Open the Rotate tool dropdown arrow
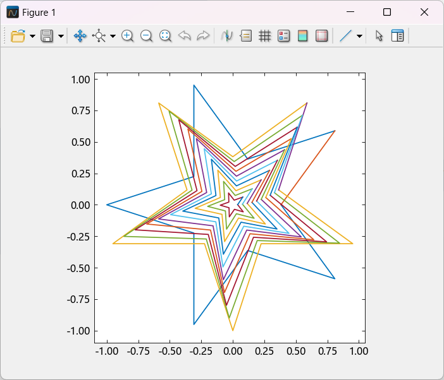The width and height of the screenshot is (444, 380). pos(113,36)
